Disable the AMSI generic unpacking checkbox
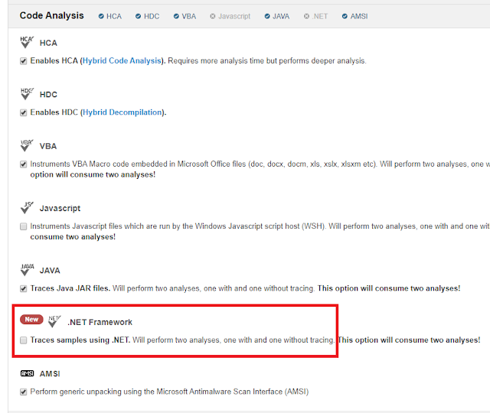 [x=24, y=392]
